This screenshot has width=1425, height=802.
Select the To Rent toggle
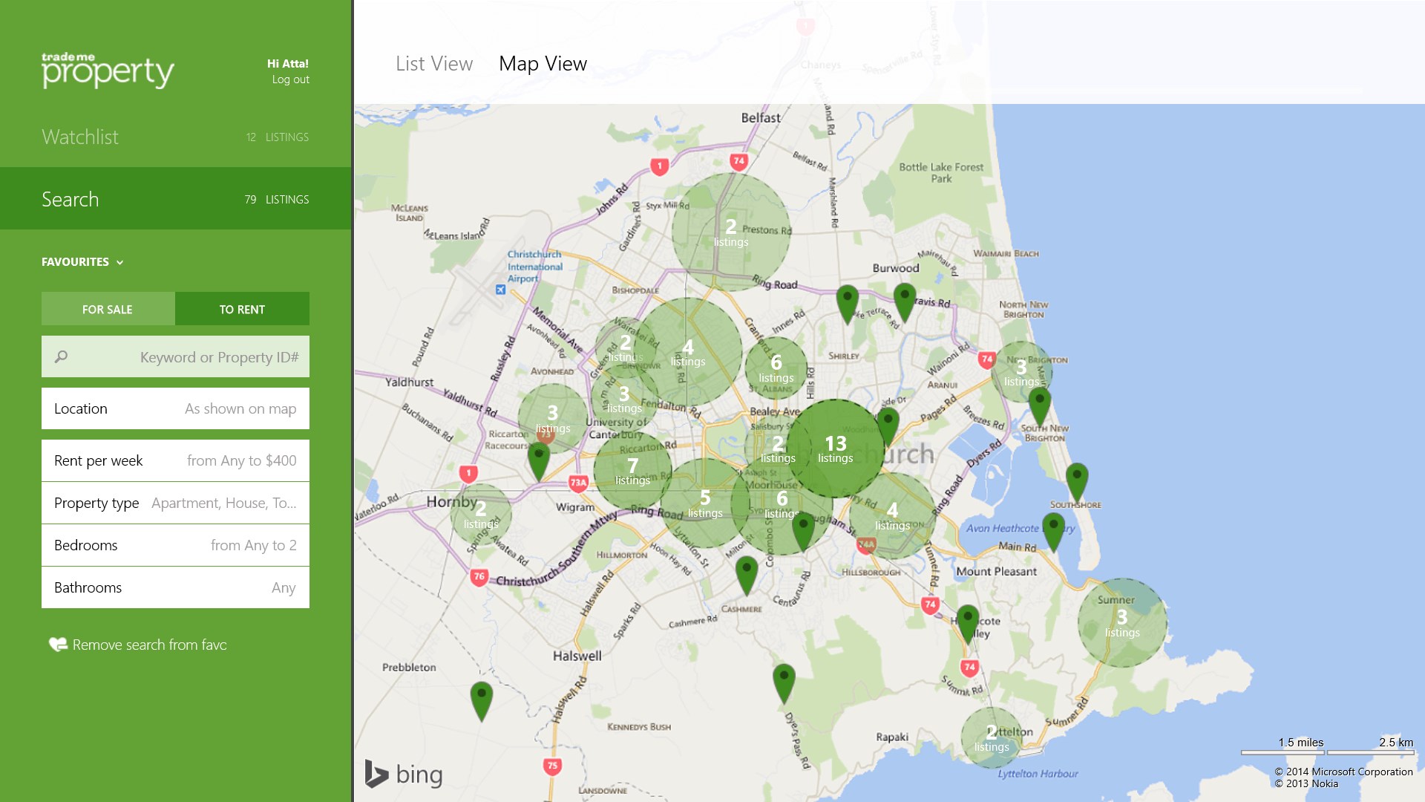[x=242, y=309]
